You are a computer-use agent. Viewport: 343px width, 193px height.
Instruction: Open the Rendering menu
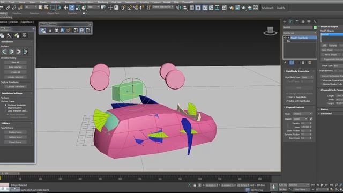103,2
